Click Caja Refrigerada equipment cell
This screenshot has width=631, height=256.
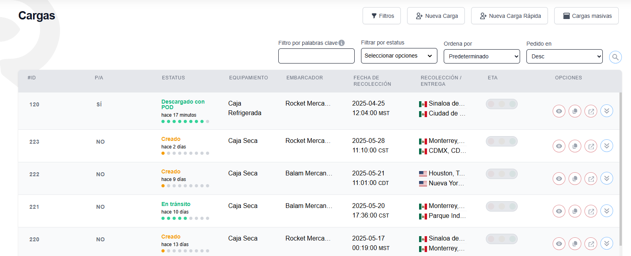point(245,108)
